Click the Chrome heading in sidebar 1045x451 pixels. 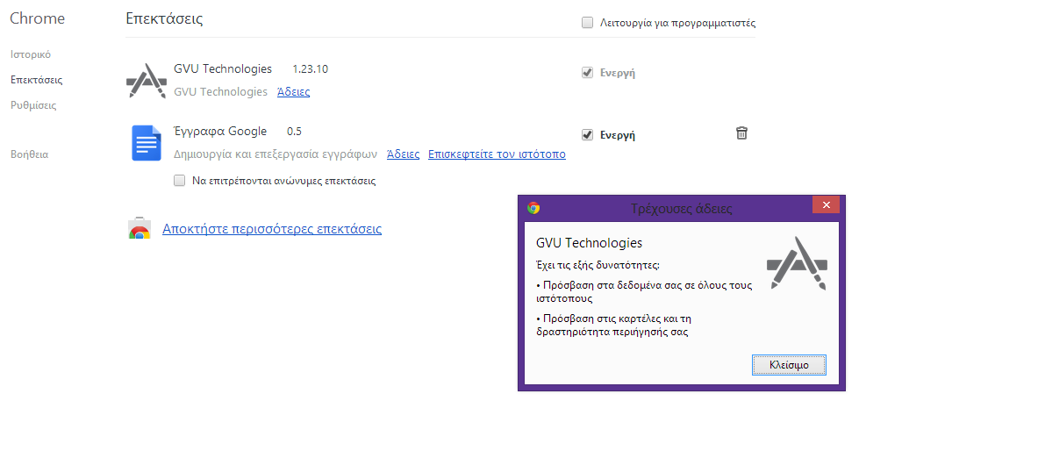pyautogui.click(x=38, y=18)
